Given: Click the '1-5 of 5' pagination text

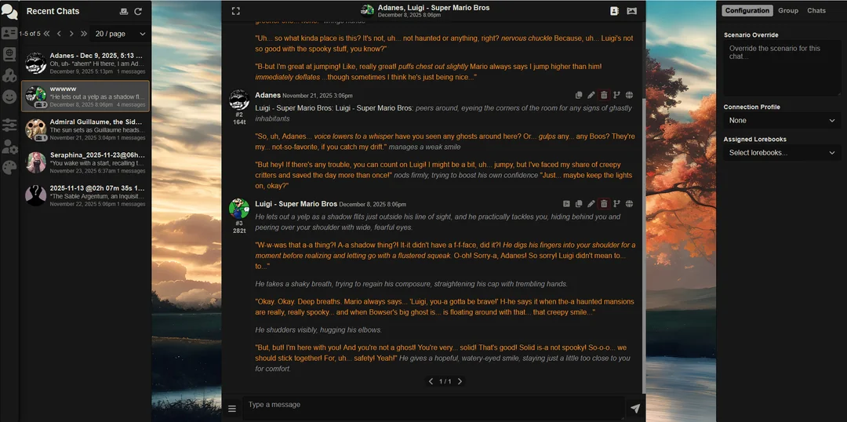Looking at the screenshot, I should (x=30, y=34).
